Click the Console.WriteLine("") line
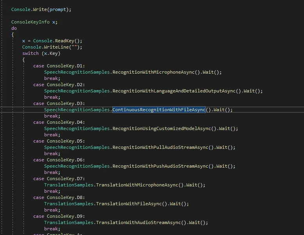This screenshot has width=304, height=235. [x=52, y=47]
